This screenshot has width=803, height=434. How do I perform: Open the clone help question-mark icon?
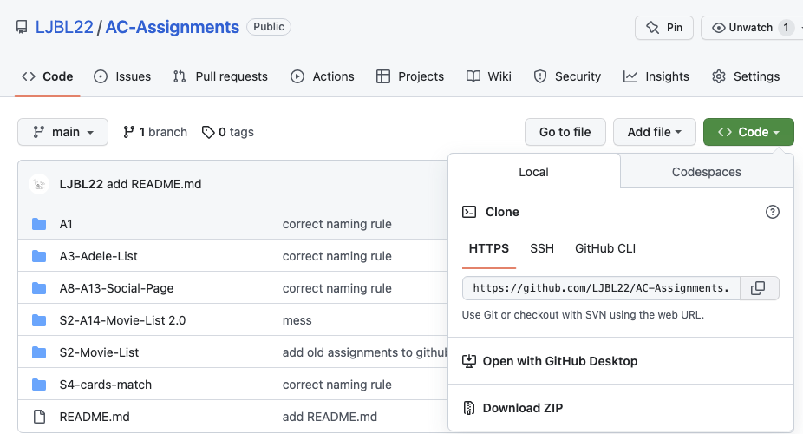(x=773, y=212)
